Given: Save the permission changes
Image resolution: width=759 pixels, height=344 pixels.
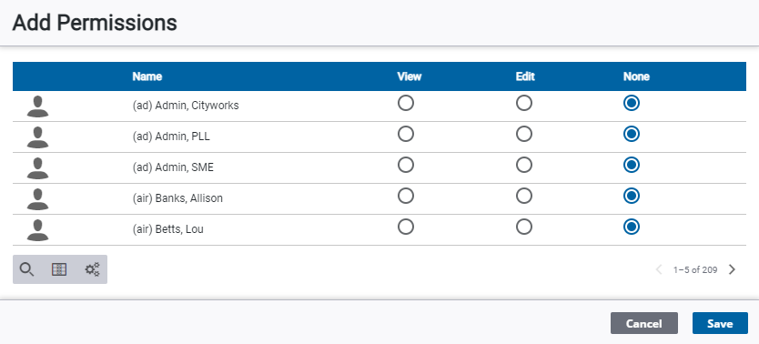Looking at the screenshot, I should [720, 323].
